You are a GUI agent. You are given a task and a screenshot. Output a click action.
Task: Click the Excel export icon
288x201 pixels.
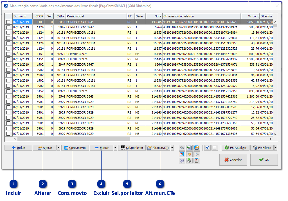coord(189,148)
